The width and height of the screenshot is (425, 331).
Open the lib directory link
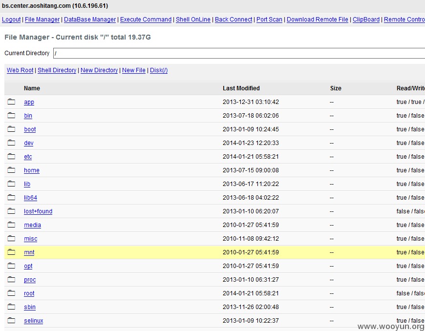[x=27, y=184]
